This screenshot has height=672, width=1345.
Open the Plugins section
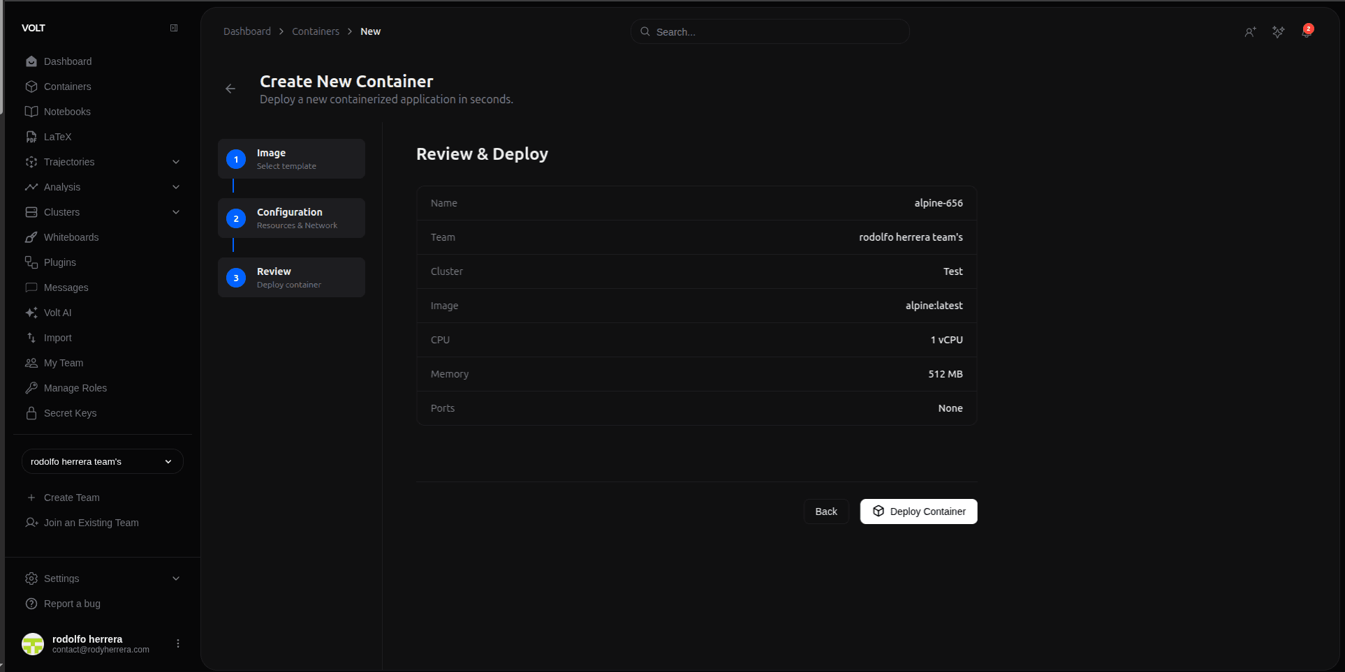click(x=59, y=262)
